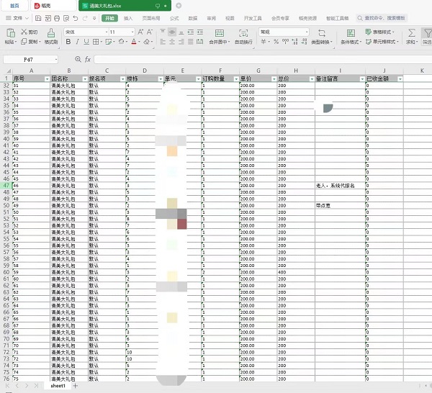Switch to the 数据 (Data) tab

192,19
